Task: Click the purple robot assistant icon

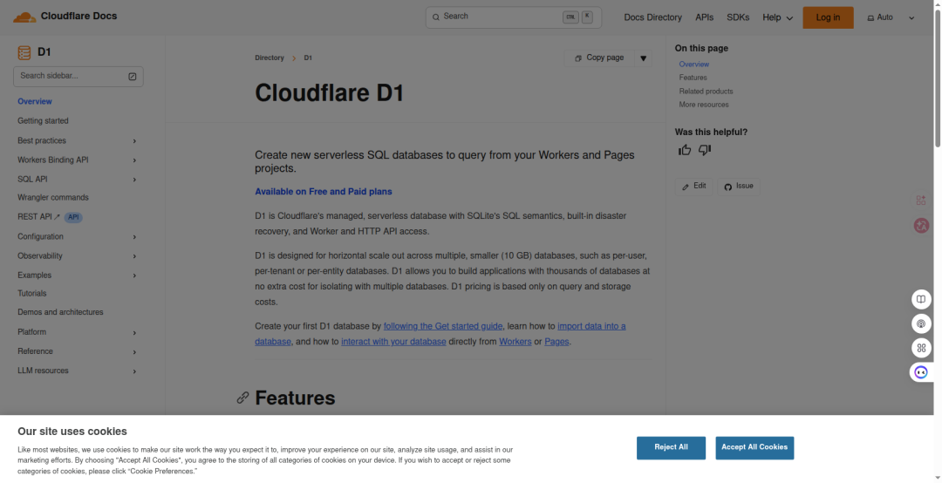Action: pyautogui.click(x=921, y=372)
